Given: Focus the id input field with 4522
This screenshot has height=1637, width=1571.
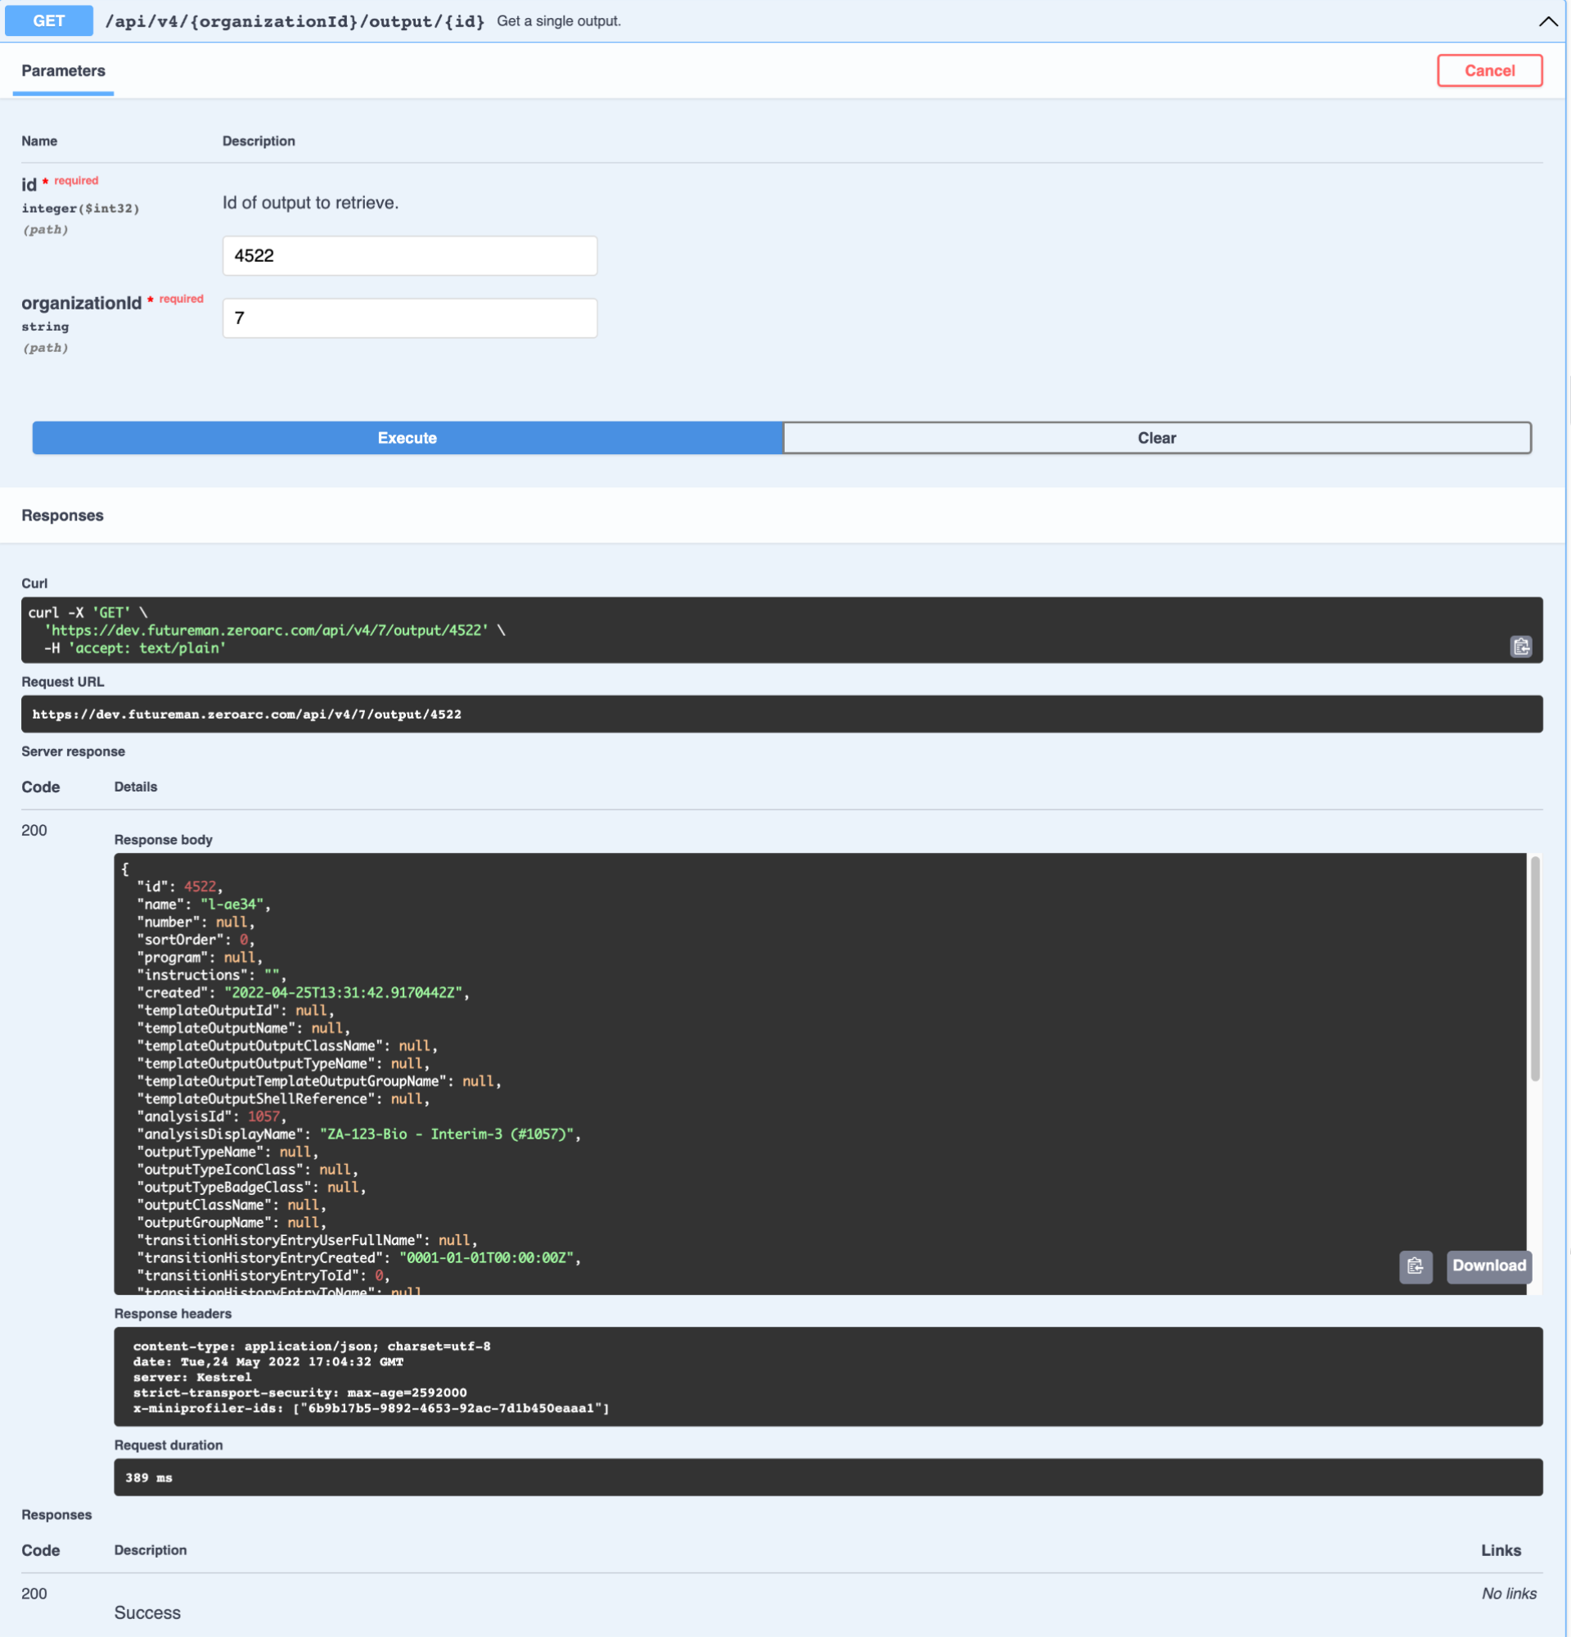Looking at the screenshot, I should click(x=410, y=255).
